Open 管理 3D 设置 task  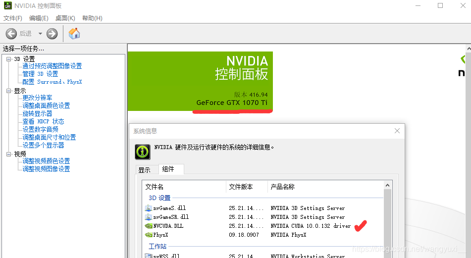click(40, 74)
